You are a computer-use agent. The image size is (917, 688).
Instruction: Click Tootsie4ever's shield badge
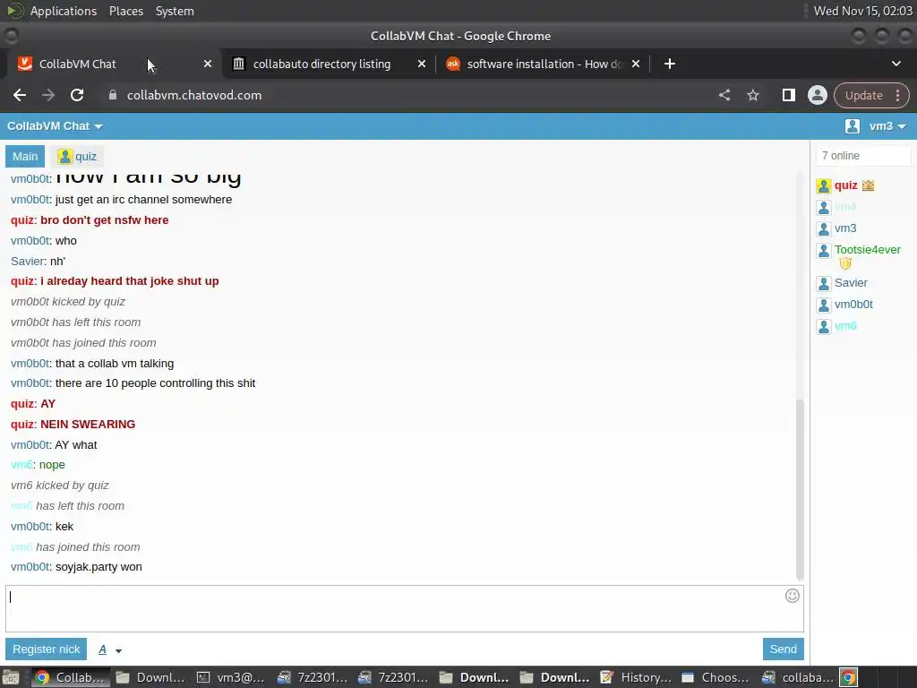point(845,264)
